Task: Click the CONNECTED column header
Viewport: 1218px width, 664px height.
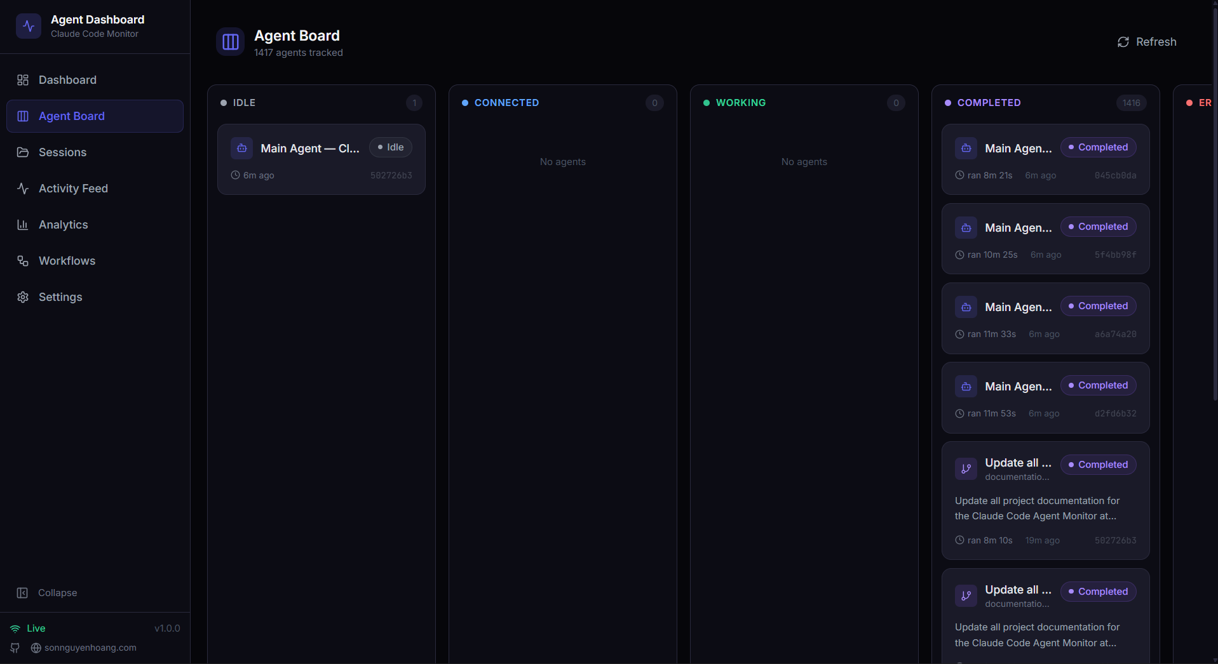Action: [506, 103]
